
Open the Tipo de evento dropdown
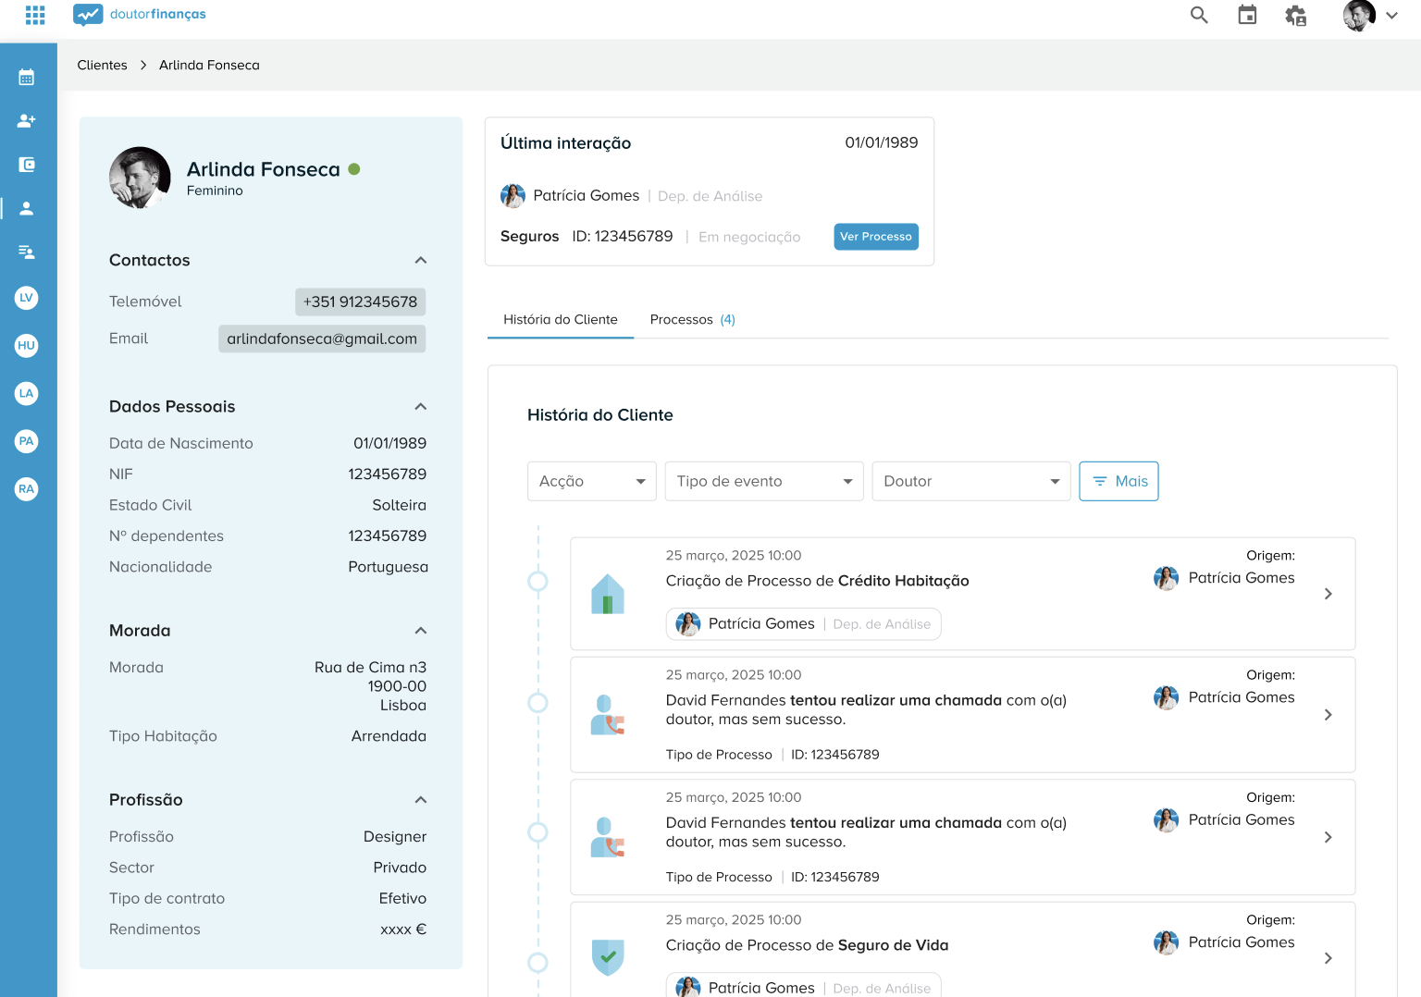[763, 481]
